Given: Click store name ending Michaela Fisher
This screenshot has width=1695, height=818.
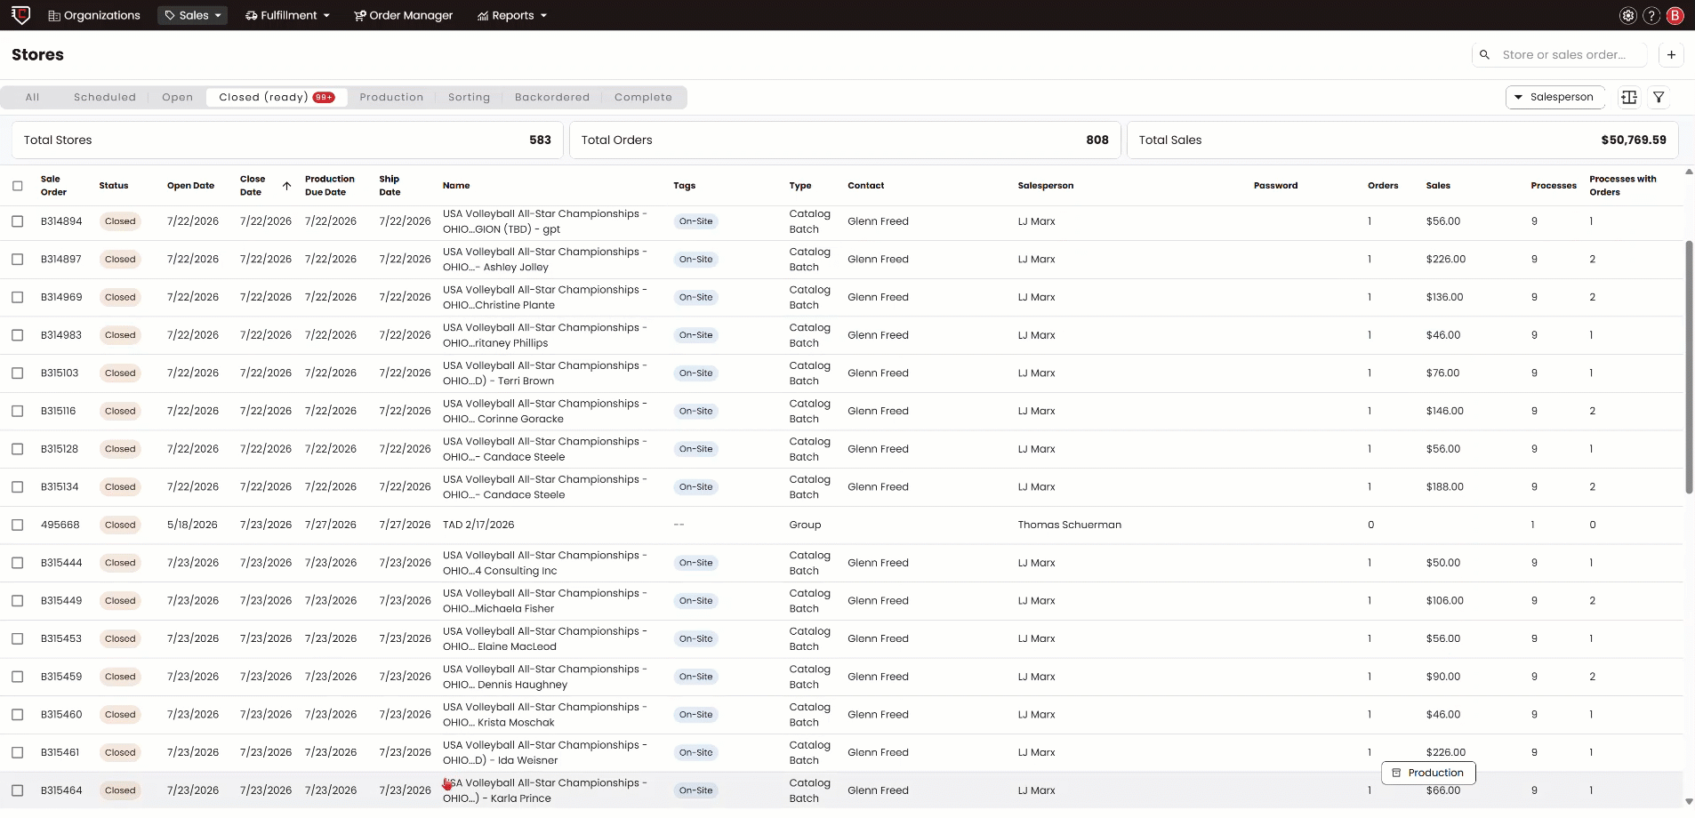Looking at the screenshot, I should coord(544,601).
